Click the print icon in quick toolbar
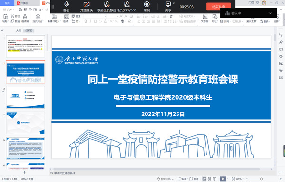Screen dimensions: 285x182 tap(30, 10)
